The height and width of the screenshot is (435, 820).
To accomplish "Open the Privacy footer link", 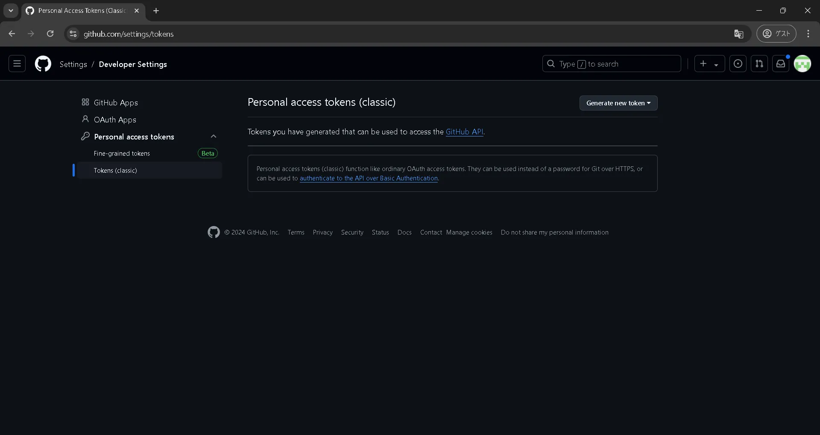I will (x=322, y=232).
